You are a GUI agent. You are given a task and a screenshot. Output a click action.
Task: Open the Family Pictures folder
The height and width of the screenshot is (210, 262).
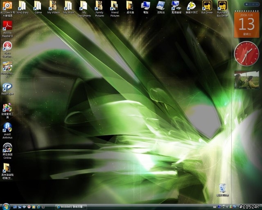pos(99,6)
